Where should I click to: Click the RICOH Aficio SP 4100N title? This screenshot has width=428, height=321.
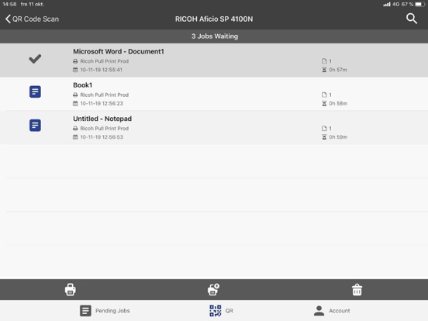tap(214, 19)
